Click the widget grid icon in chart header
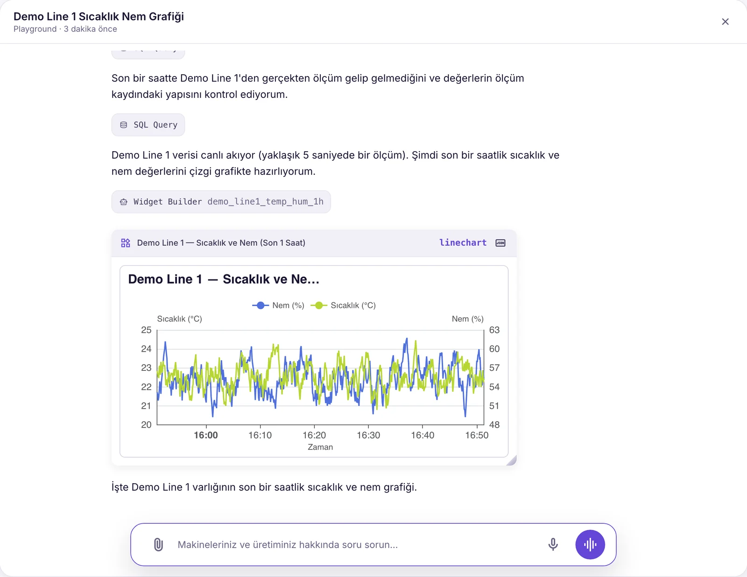Viewport: 747px width, 577px height. (x=126, y=243)
